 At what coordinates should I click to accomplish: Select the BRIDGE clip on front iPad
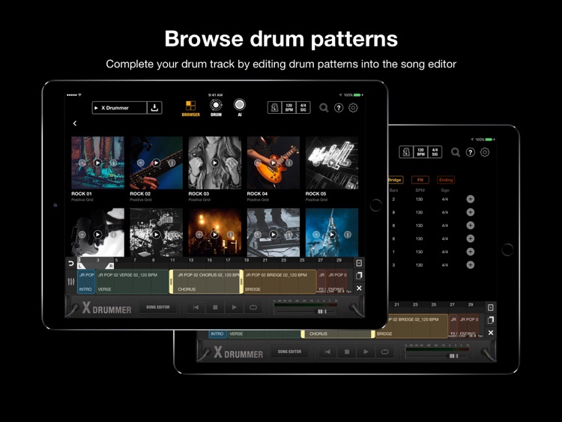[280, 282]
